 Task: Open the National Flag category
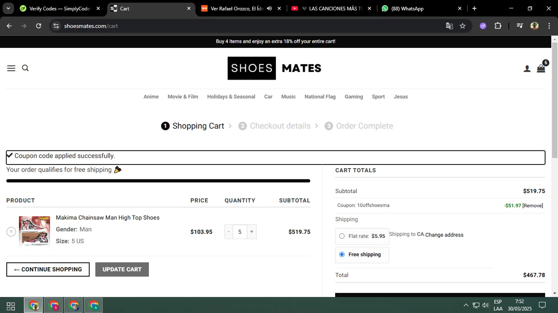(320, 97)
